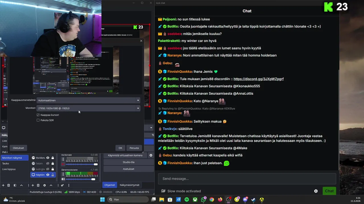Select the Näytön source row
The width and height of the screenshot is (364, 204).
click(x=43, y=175)
